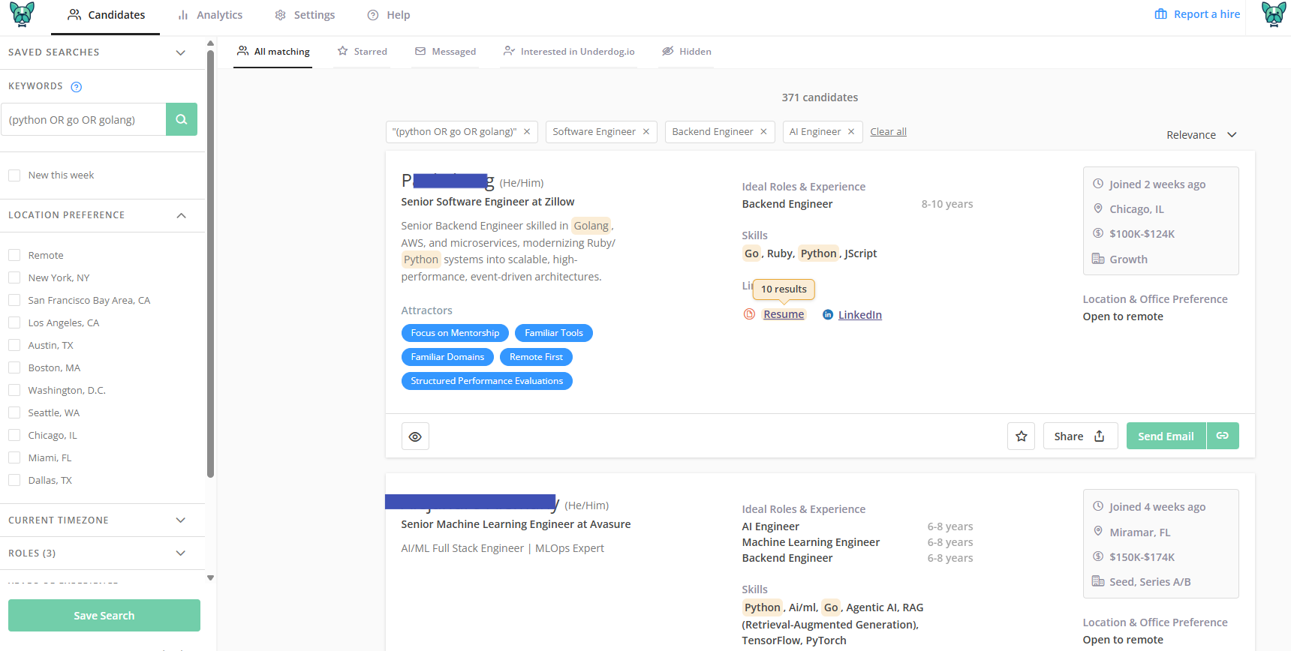Remove the "(python OR go OR golang)" filter chip
This screenshot has height=651, width=1291.
click(x=527, y=132)
